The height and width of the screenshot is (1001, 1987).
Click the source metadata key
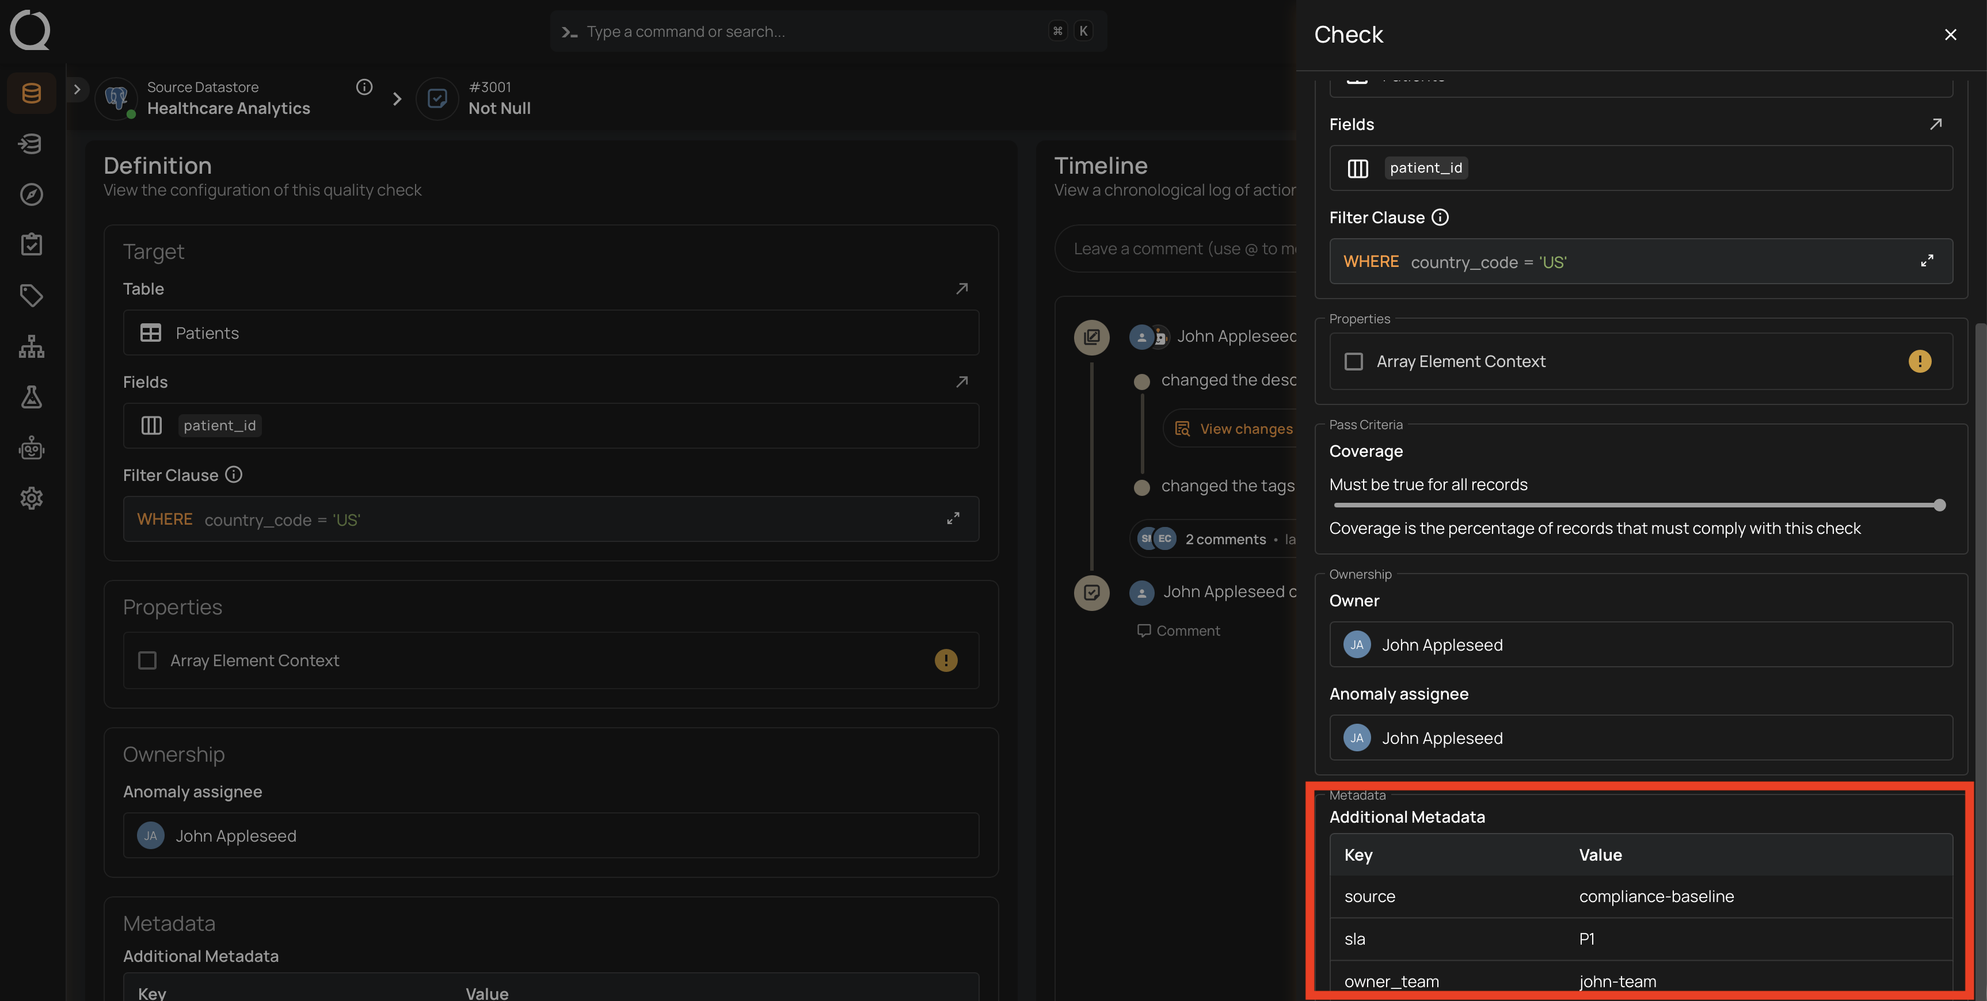pos(1369,896)
